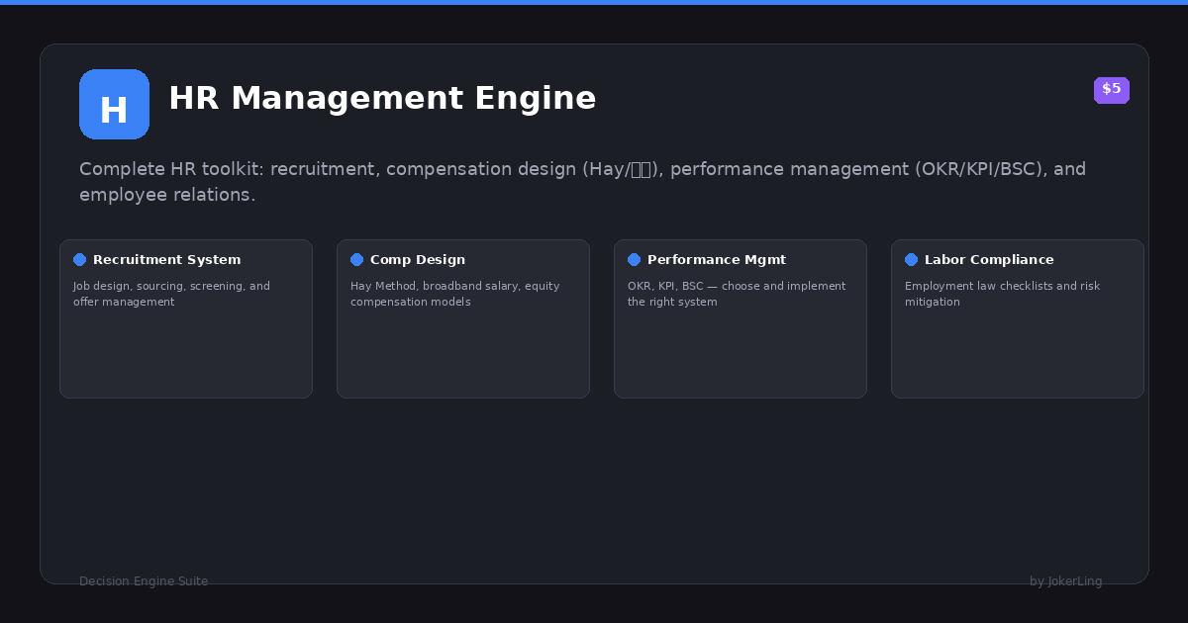Open the Labor Compliance card heading

[989, 260]
